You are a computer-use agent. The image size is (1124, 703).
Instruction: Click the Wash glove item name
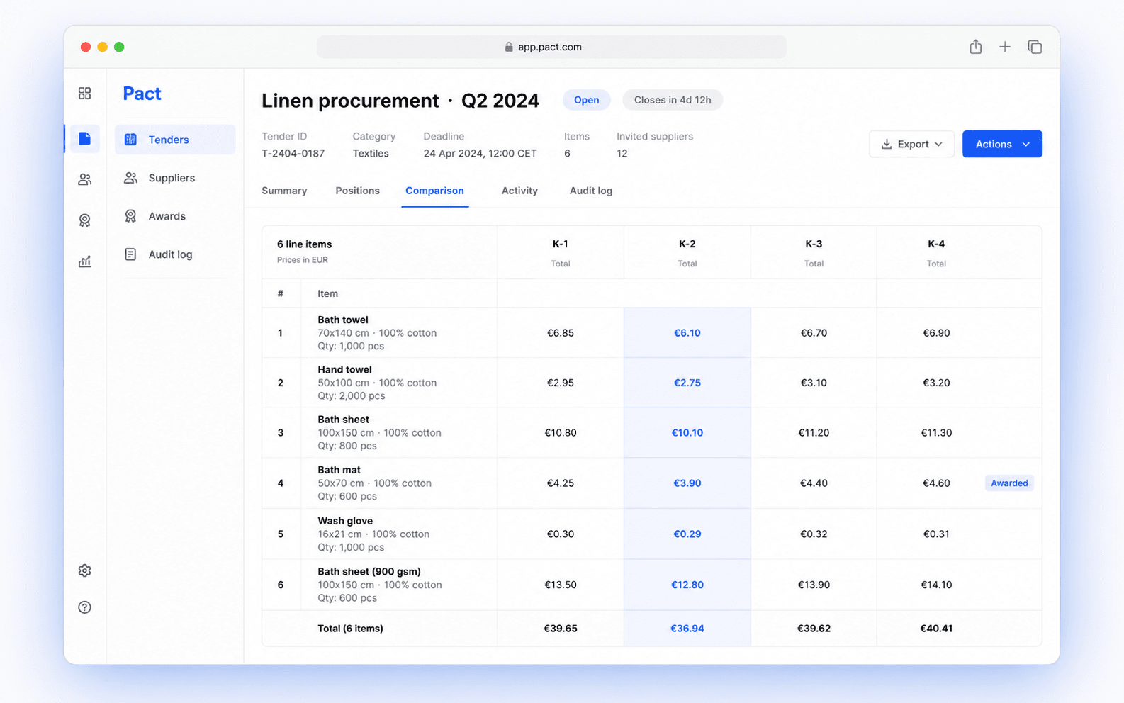345,521
